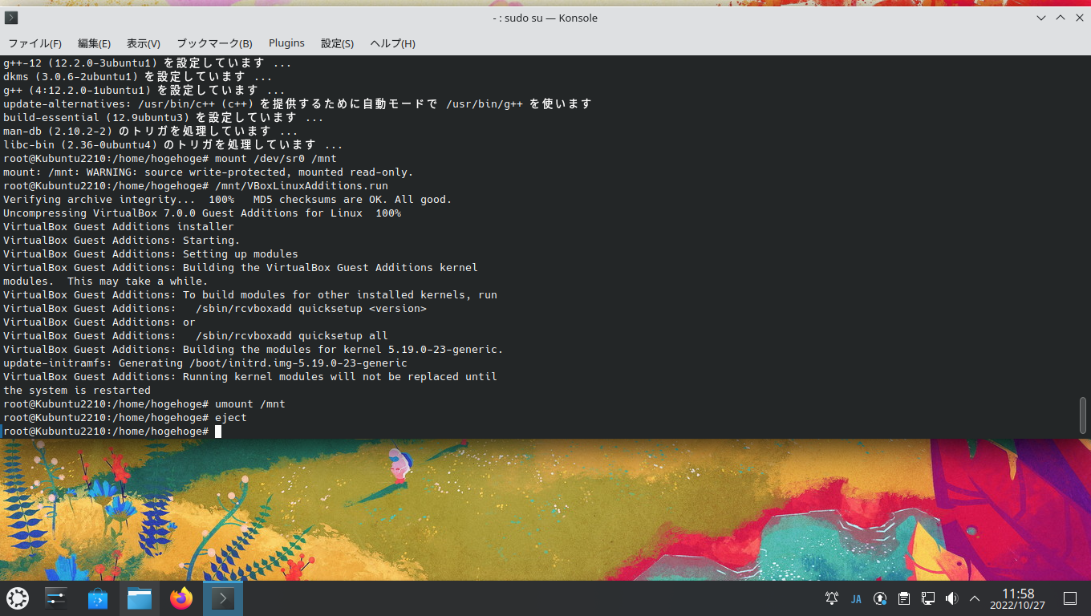The width and height of the screenshot is (1091, 616).
Task: Click '/mnt/VBoxLinuxAdditions.run' command text
Action: (x=302, y=186)
